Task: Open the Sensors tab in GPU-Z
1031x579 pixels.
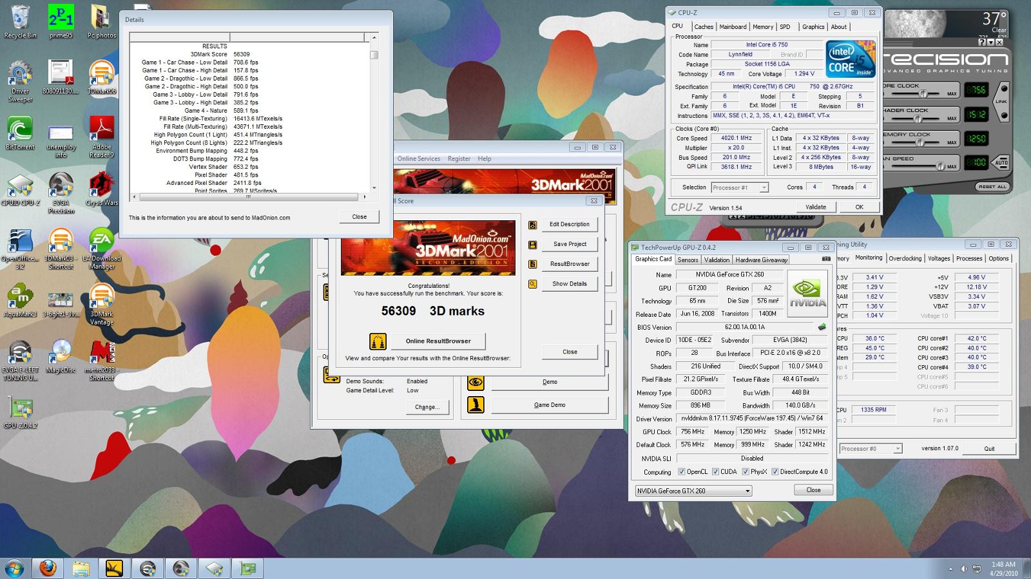Action: click(x=688, y=260)
